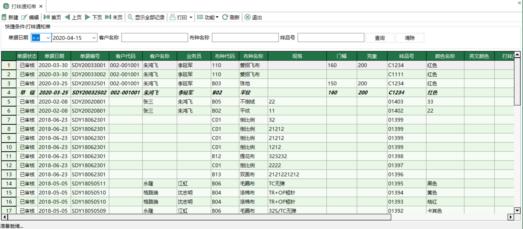The height and width of the screenshot is (229, 523).
Task: Close the 打样通知单 tab
Action: pyautogui.click(x=41, y=6)
